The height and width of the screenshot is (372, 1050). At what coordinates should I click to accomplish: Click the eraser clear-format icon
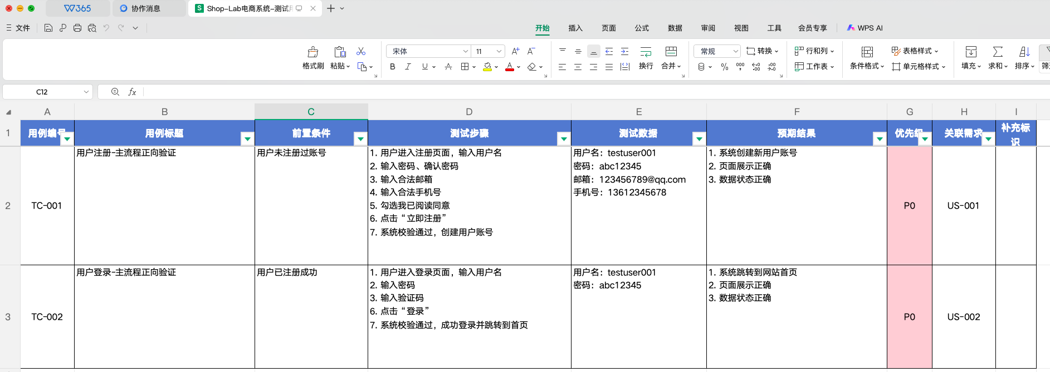532,67
